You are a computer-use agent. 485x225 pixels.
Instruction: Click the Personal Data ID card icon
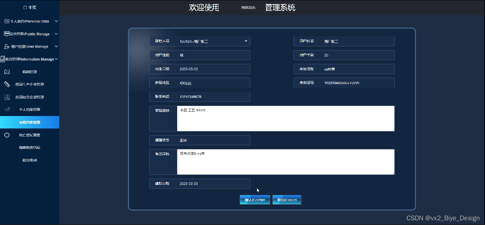tap(7, 21)
